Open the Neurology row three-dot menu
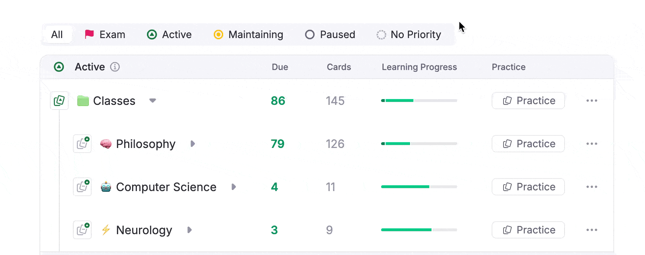This screenshot has height=255, width=645. pyautogui.click(x=591, y=230)
